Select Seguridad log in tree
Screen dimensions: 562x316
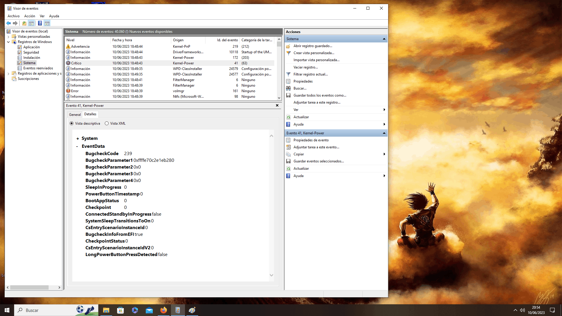coord(31,53)
